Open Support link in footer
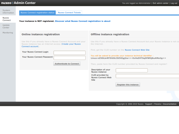Viewport: 179px width, 134px height. pos(148,104)
